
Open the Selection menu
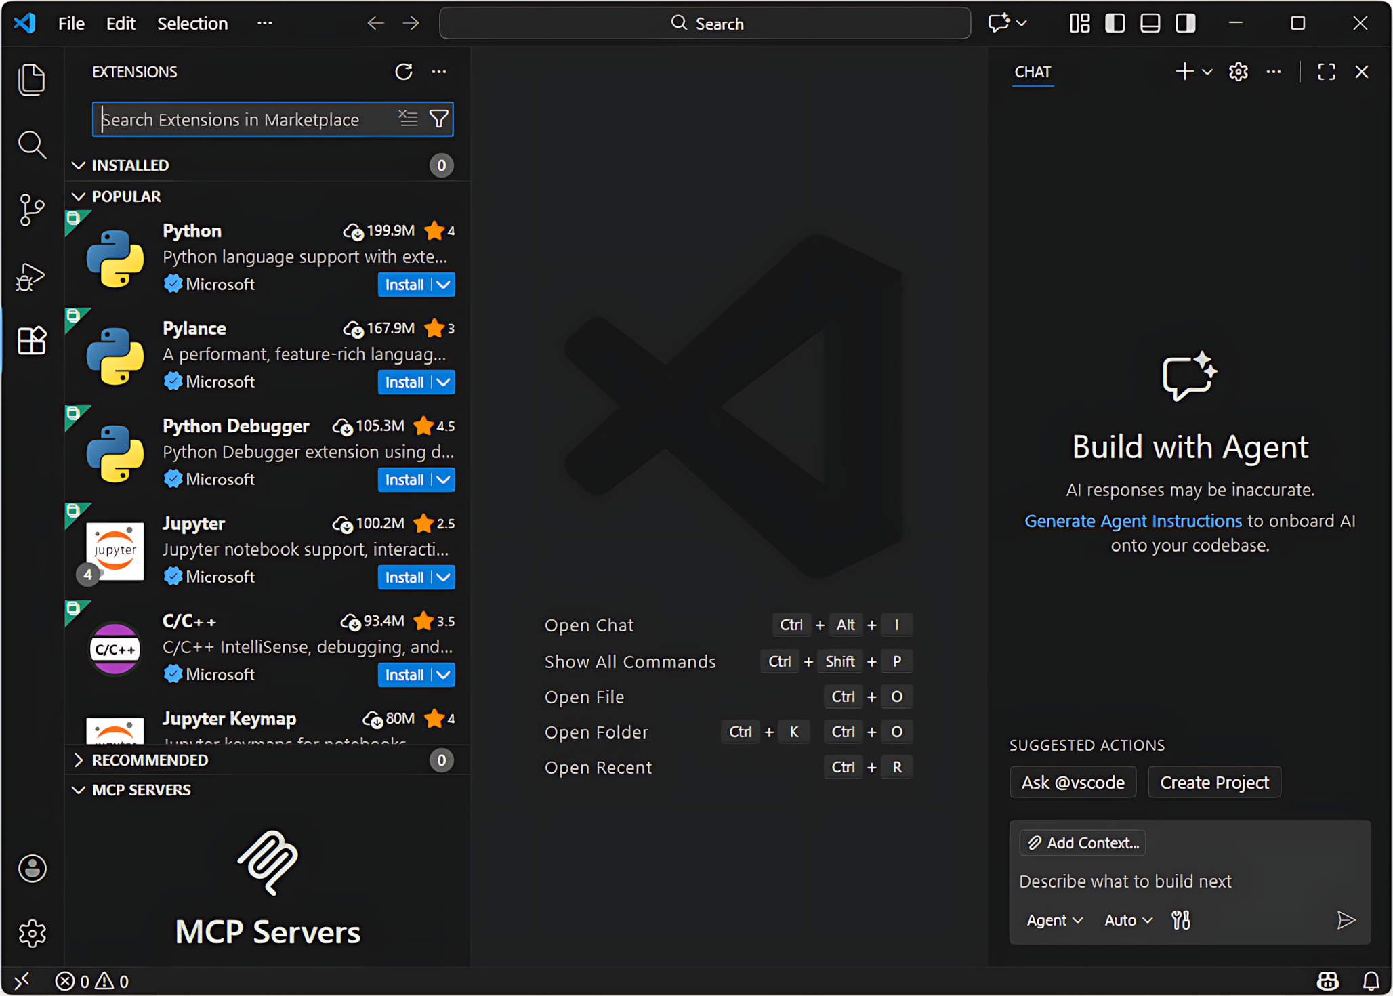pos(192,24)
